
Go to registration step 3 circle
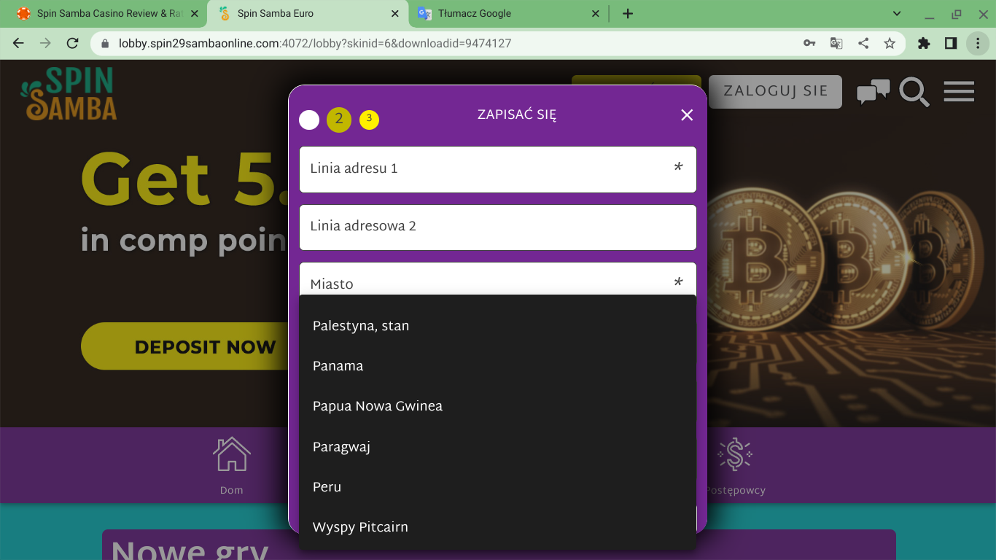point(369,119)
